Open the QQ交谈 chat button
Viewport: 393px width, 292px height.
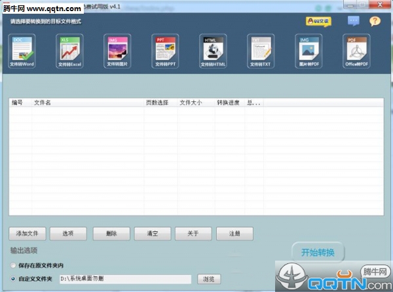318,21
